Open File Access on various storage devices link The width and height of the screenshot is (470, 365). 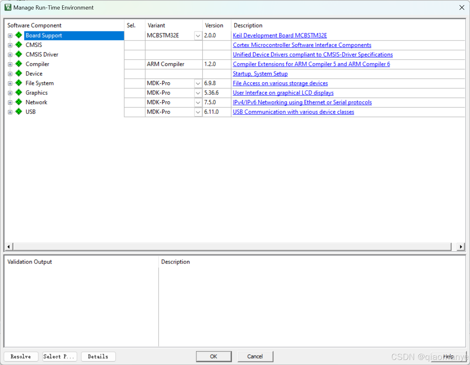click(280, 83)
